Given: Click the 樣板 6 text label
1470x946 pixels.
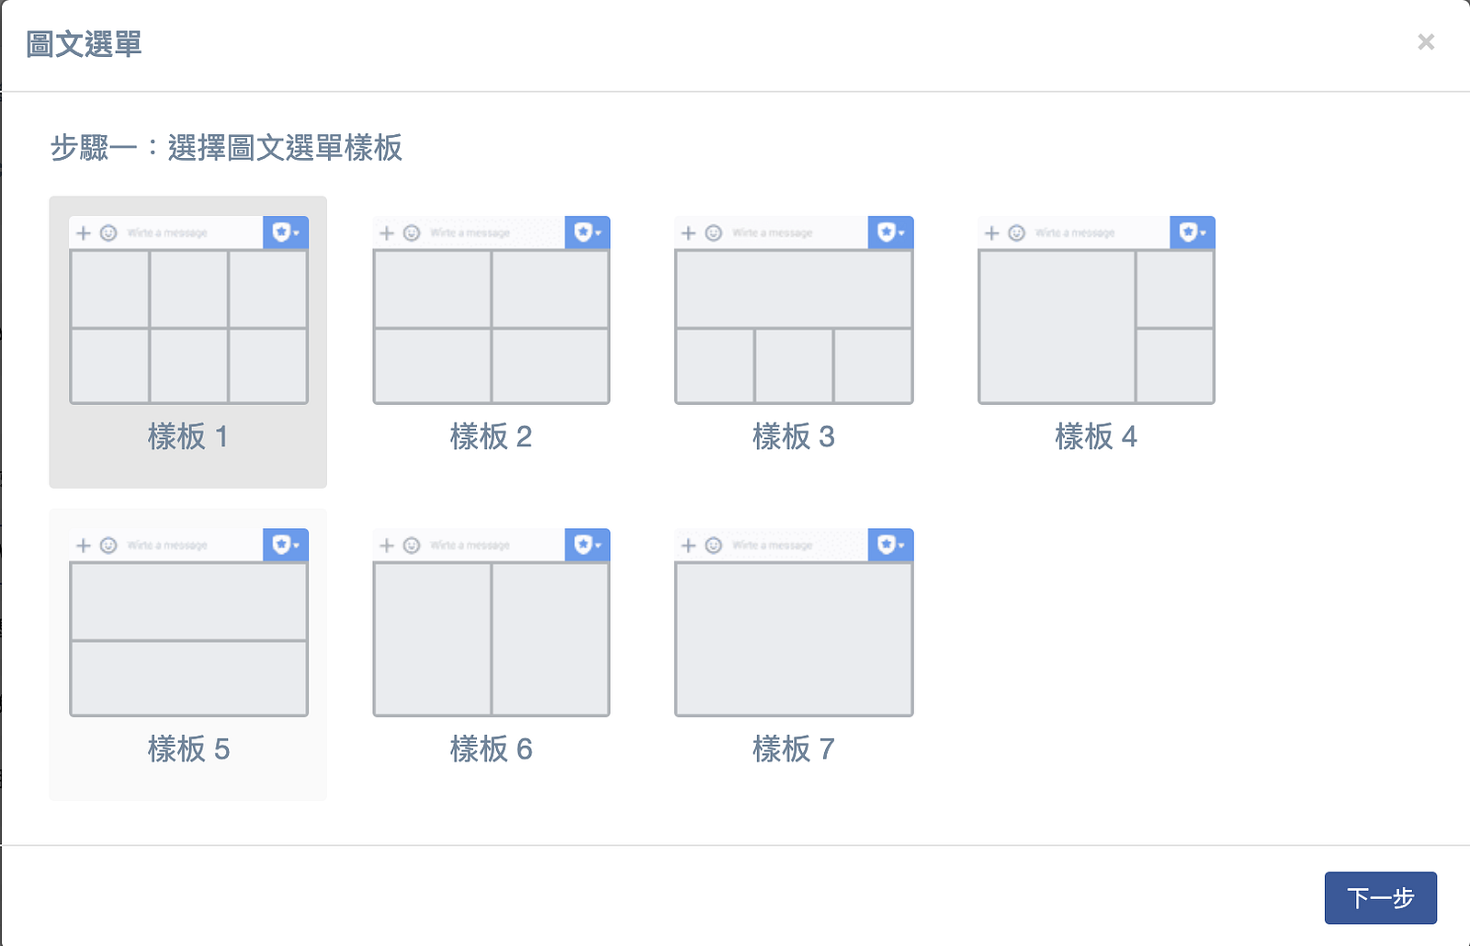Looking at the screenshot, I should pyautogui.click(x=492, y=749).
